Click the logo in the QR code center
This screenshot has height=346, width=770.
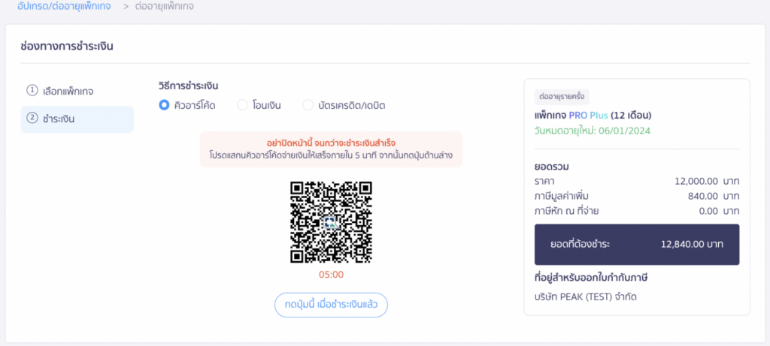(331, 222)
